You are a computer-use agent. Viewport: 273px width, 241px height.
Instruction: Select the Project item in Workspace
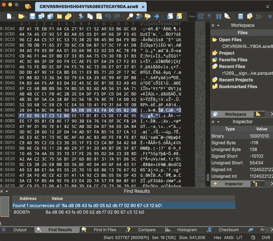click(227, 53)
